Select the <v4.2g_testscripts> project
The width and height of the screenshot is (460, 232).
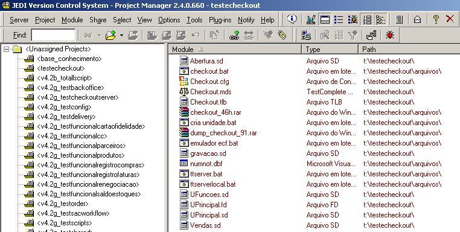pyautogui.click(x=65, y=223)
